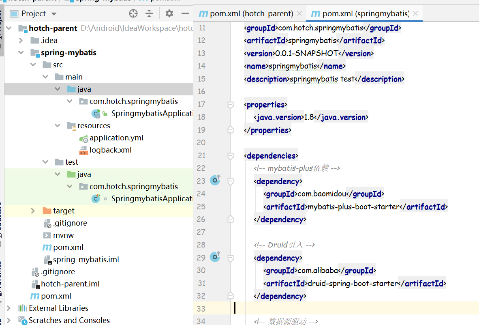Screen dimensions: 479x325
Task: Expand External Libraries node
Action: pos(9,308)
